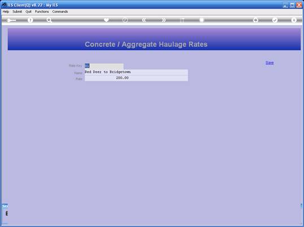Viewport: 304px width, 227px height.
Task: Open the help question mark icon
Action: click(30, 20)
